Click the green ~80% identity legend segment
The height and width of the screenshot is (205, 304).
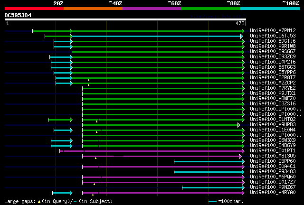(211, 9)
